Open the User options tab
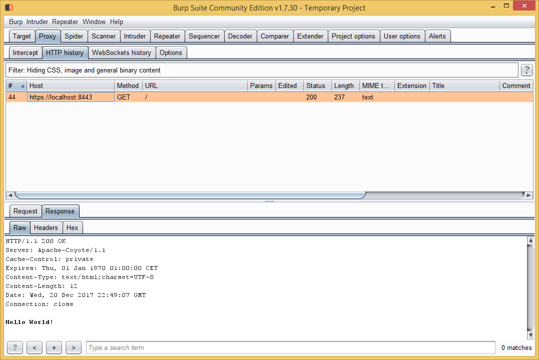The image size is (539, 360). click(402, 36)
